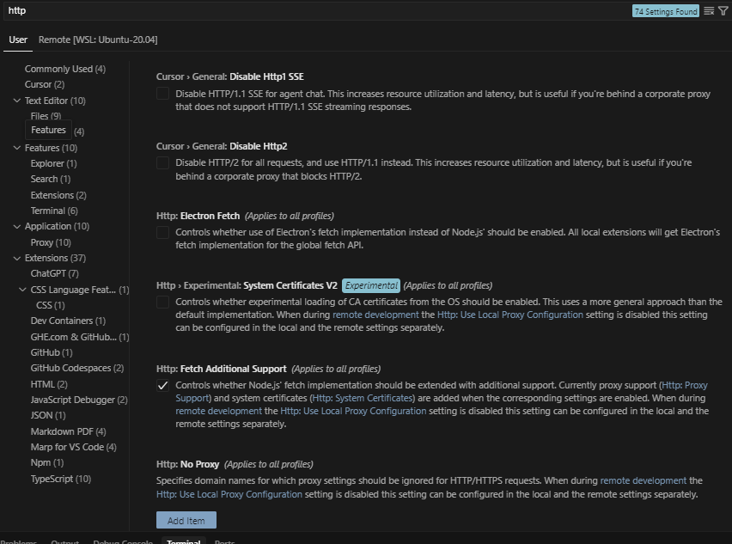
Task: Select GHE.com & GitHub tree item
Action: pos(79,337)
